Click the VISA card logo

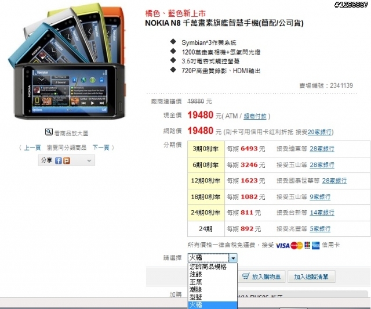(282, 246)
